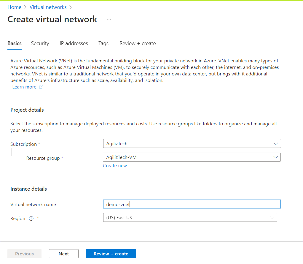Viewport: 303px width, 264px height.
Task: Open the ellipsis menu beside page title
Action: tap(109, 19)
